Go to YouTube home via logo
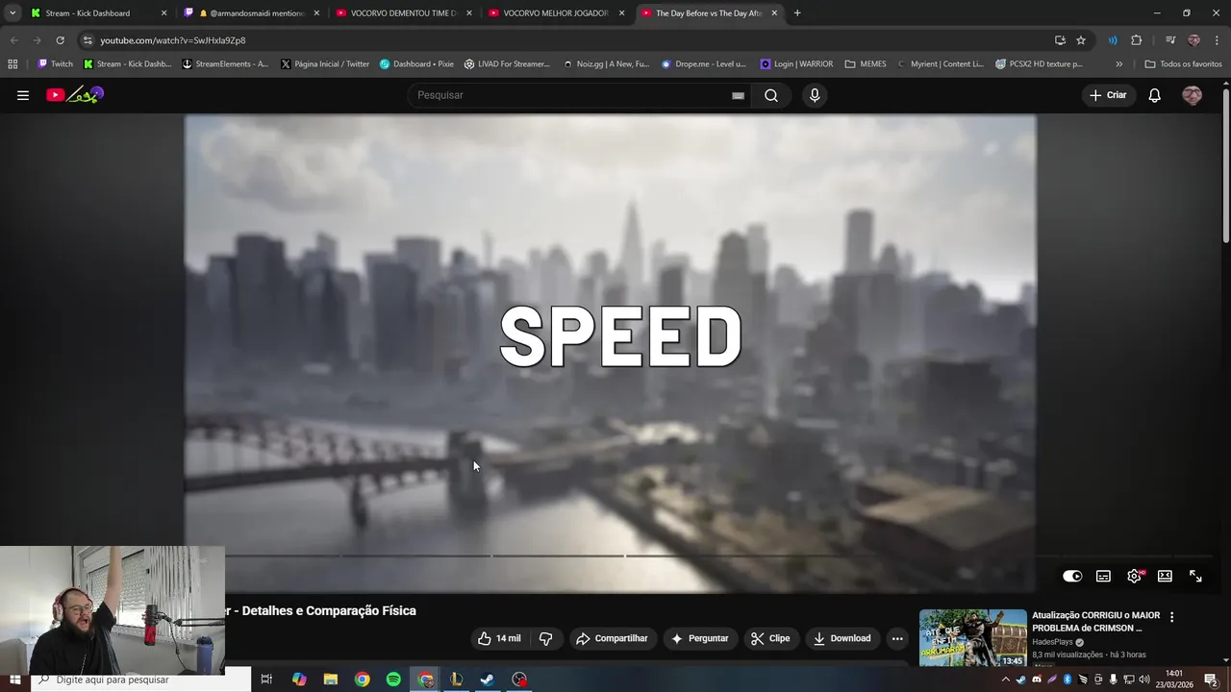The image size is (1231, 692). [x=74, y=95]
